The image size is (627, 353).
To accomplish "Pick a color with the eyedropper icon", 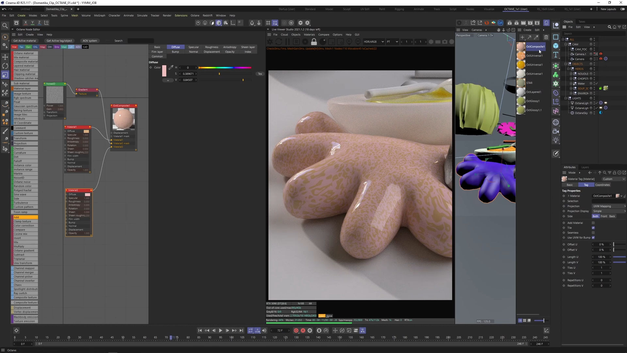I will coord(171,68).
